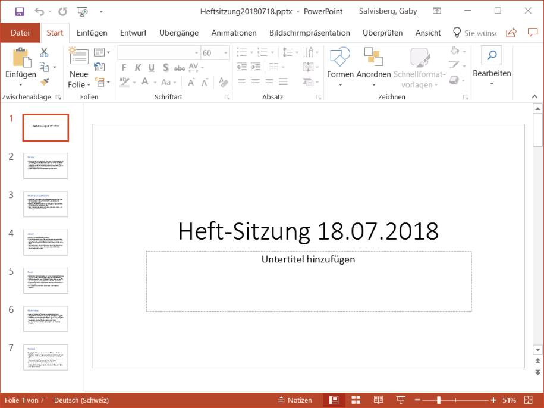Viewport: 544px width, 408px height.
Task: Switch to Reading view
Action: click(378, 400)
